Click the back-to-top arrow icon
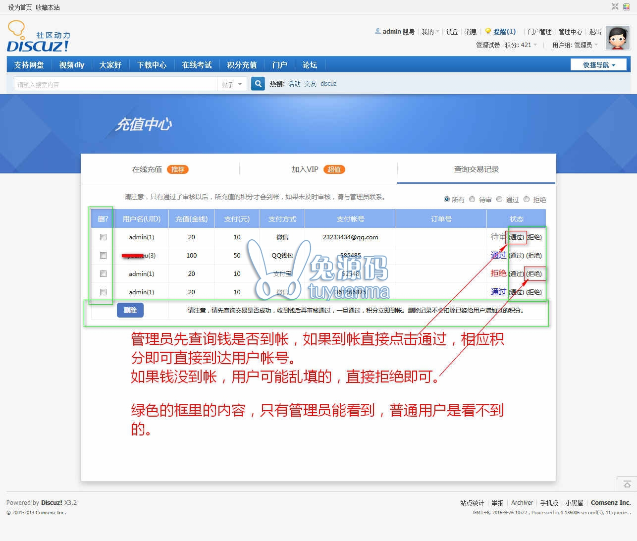The width and height of the screenshot is (637, 541). (627, 484)
